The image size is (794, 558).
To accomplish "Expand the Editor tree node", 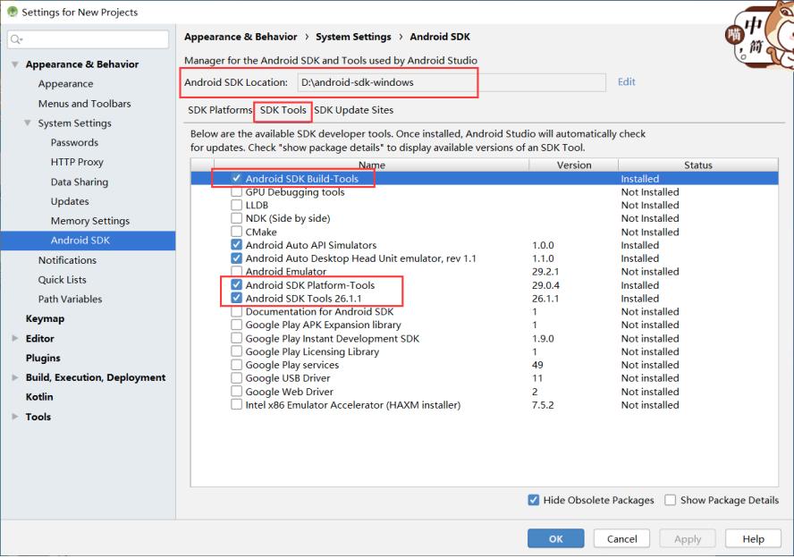I will click(15, 338).
